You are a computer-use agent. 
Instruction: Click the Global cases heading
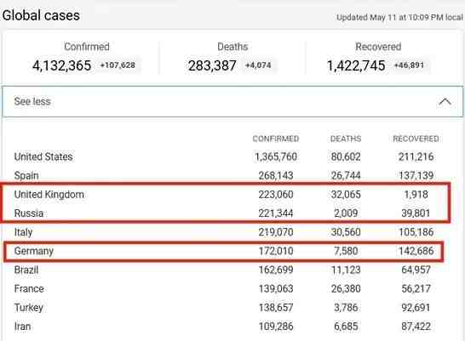click(x=41, y=15)
